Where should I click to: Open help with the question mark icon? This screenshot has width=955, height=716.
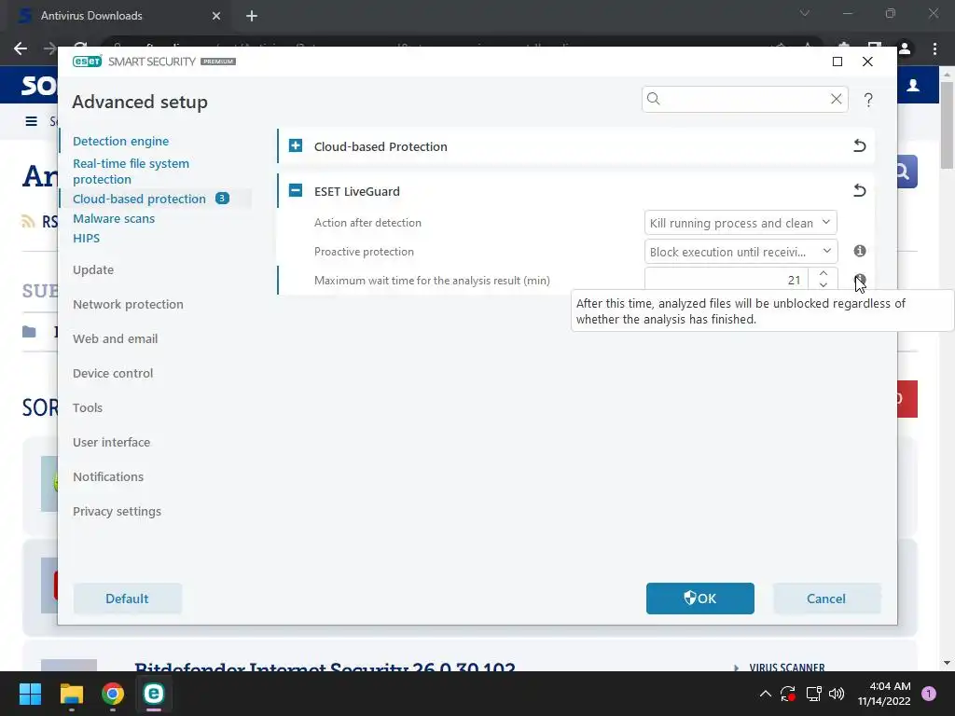pos(868,99)
